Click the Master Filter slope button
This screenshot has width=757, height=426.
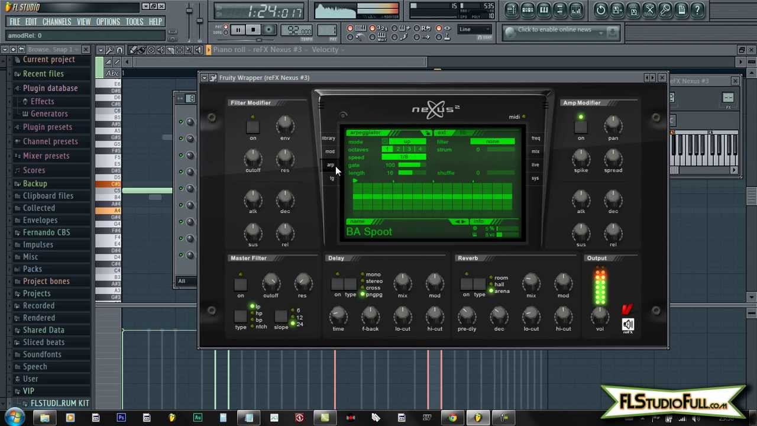coord(281,317)
